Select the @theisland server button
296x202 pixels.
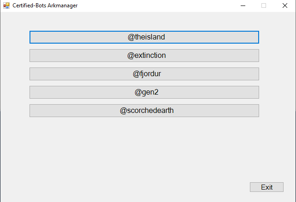[x=144, y=37]
